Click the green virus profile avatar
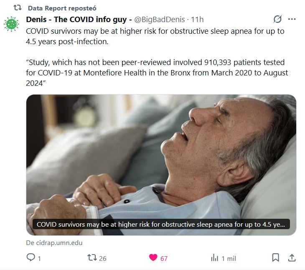The width and height of the screenshot is (305, 270). [x=11, y=24]
